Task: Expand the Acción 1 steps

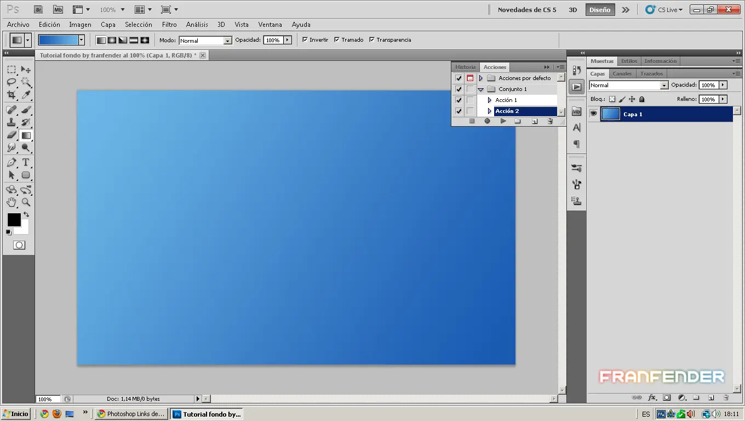Action: pos(490,100)
